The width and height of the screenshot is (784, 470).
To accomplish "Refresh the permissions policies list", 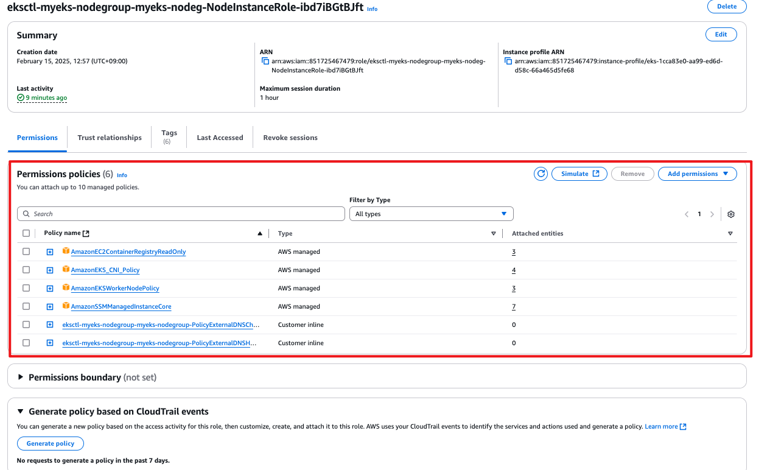I will 541,174.
